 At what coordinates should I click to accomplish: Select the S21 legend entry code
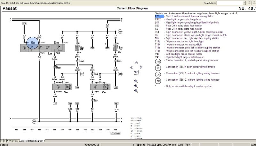[157, 29]
